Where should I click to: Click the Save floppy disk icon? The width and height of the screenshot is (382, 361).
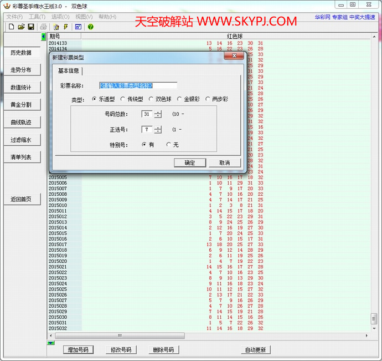[x=31, y=27]
